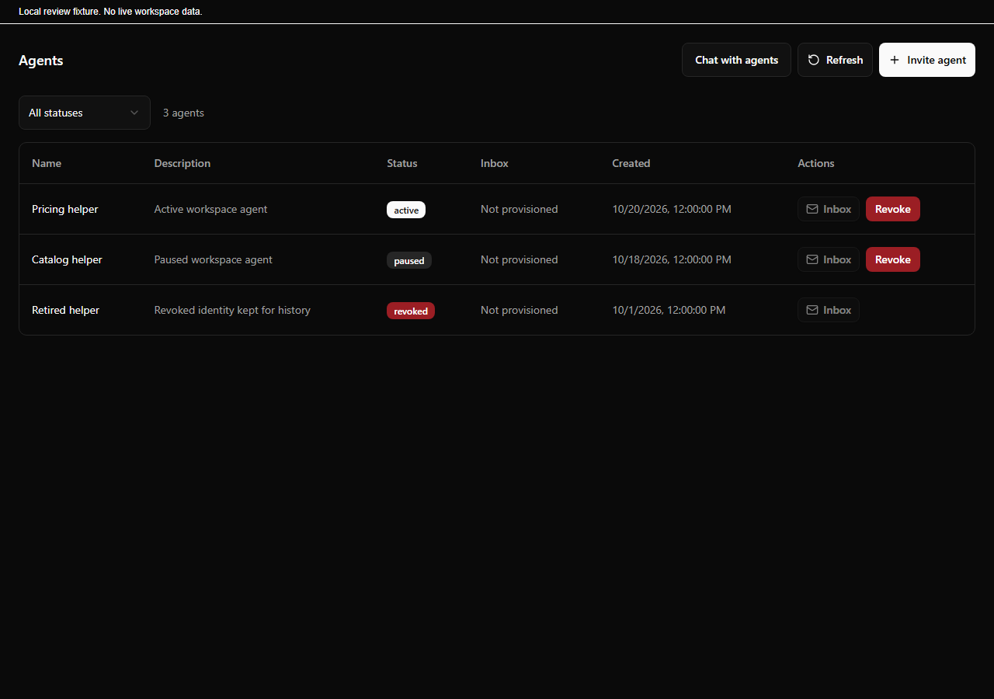Screen dimensions: 994x699
Task: Click the 10/18/2026 created date
Action: [x=672, y=259]
